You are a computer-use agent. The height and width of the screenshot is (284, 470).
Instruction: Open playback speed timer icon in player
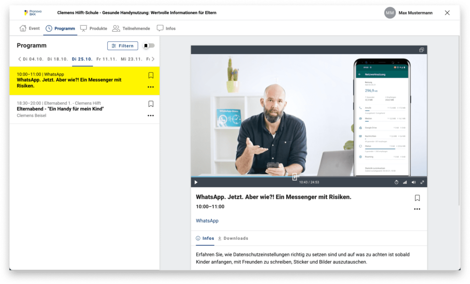click(397, 182)
